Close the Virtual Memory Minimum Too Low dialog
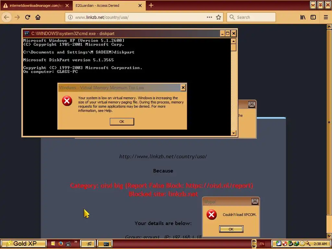Image resolution: width=332 pixels, height=249 pixels. coord(183,88)
